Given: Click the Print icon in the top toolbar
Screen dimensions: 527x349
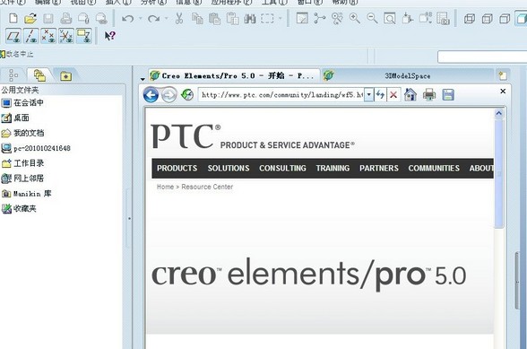Looking at the screenshot, I should 66,18.
